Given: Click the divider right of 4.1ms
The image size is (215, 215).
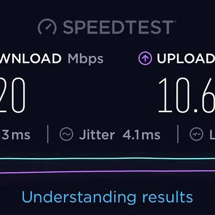Looking at the screenshot, I should 178,134.
